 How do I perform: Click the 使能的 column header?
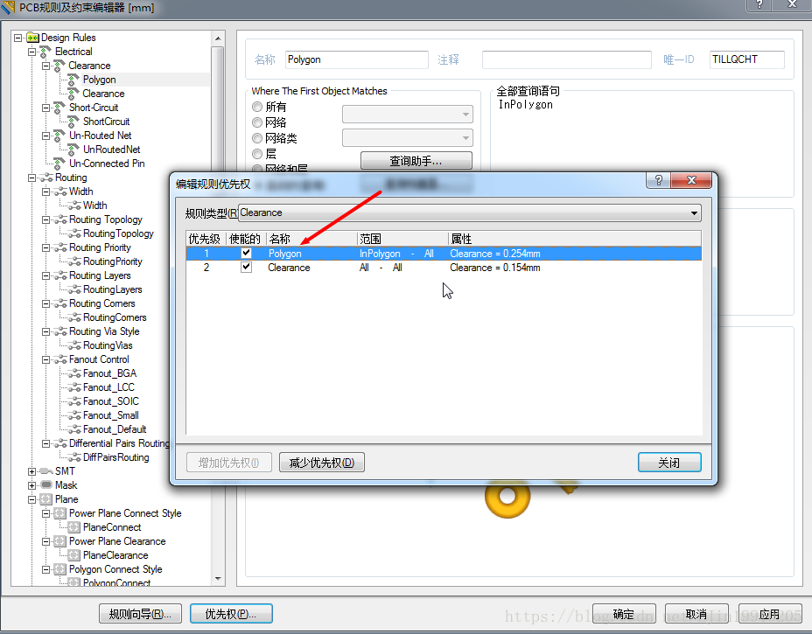pyautogui.click(x=246, y=239)
